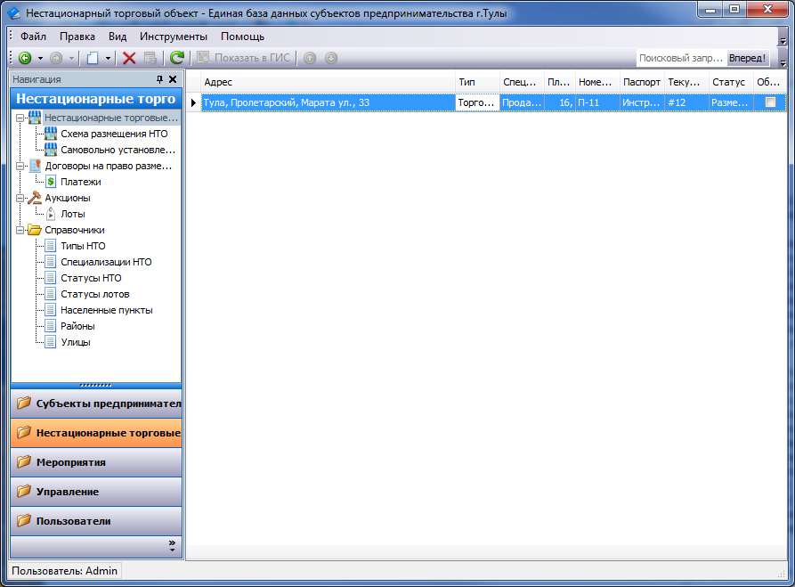Open the Правка menu

[x=77, y=37]
